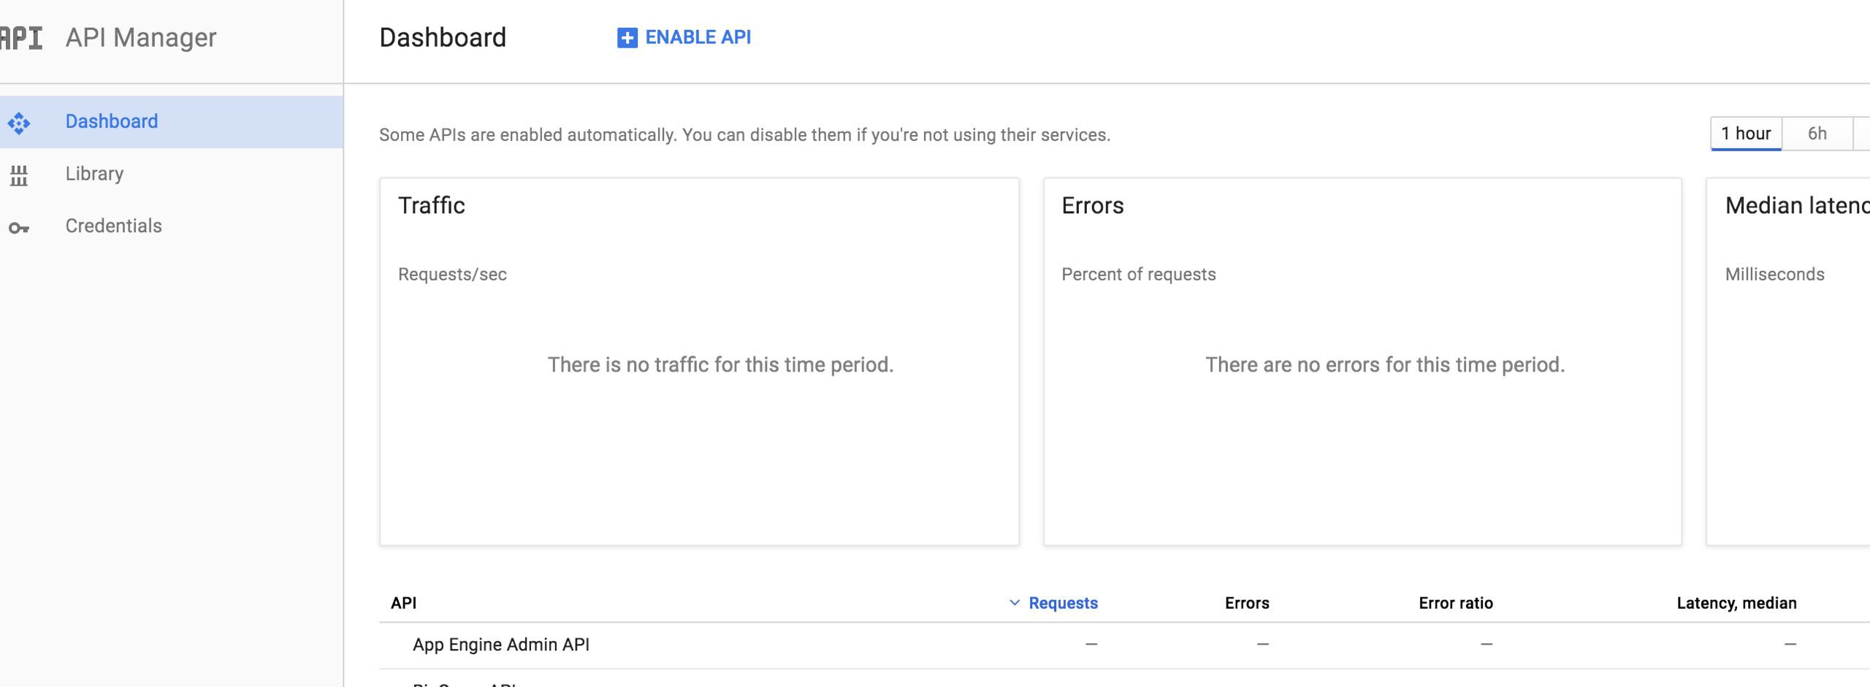This screenshot has height=687, width=1870.
Task: Click the Dashboard diamond icon in sidebar
Action: pyautogui.click(x=19, y=123)
